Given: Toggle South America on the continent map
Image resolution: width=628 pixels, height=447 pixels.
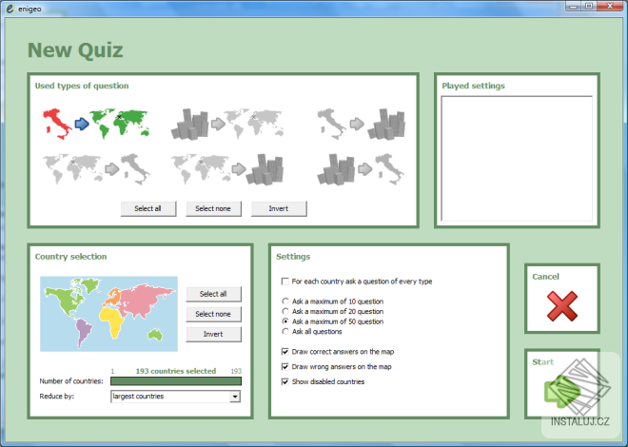Looking at the screenshot, I should click(x=84, y=332).
